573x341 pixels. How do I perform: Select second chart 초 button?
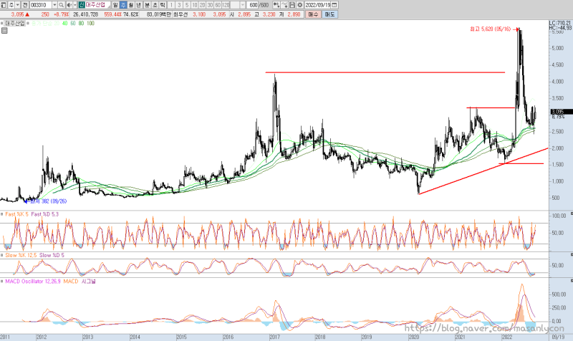pos(155,5)
